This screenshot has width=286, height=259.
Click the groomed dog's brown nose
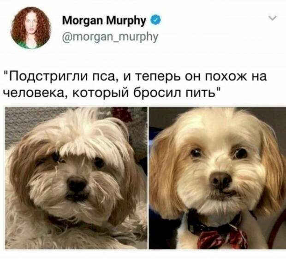pyautogui.click(x=220, y=180)
